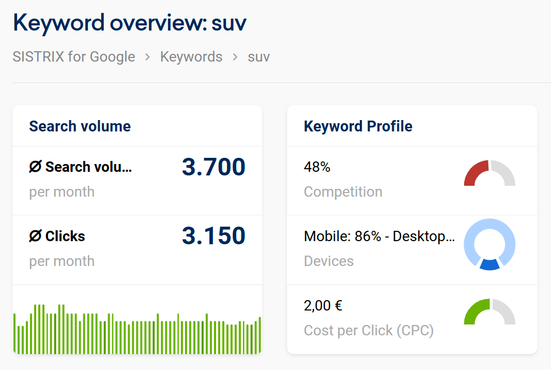Click the first breadcrumb chevron after SISTRIX for Google
The width and height of the screenshot is (551, 370).
point(148,57)
